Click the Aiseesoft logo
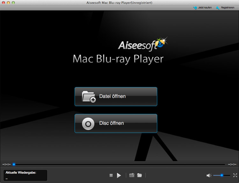 click(143, 44)
